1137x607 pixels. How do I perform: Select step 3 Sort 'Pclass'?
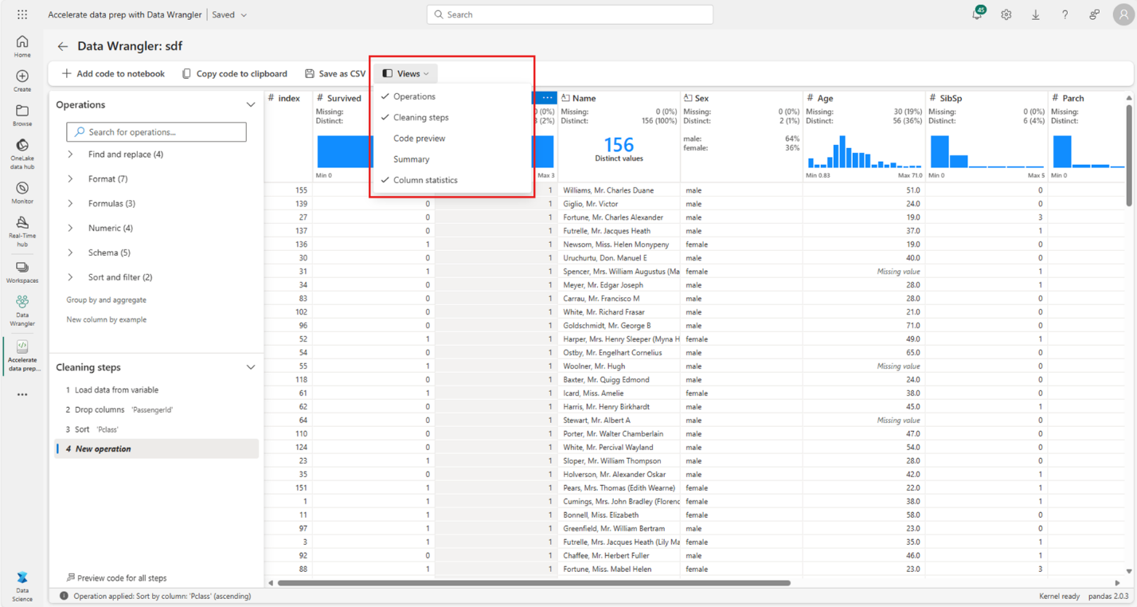[157, 429]
